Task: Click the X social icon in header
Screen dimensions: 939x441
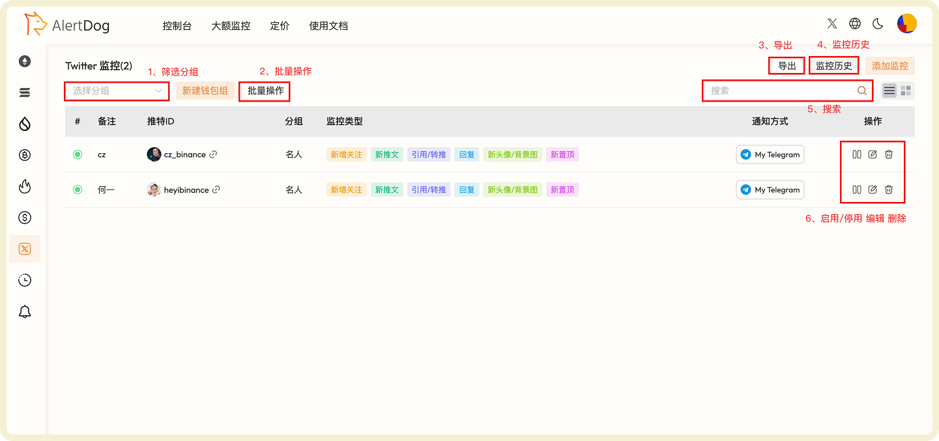Action: pos(832,23)
